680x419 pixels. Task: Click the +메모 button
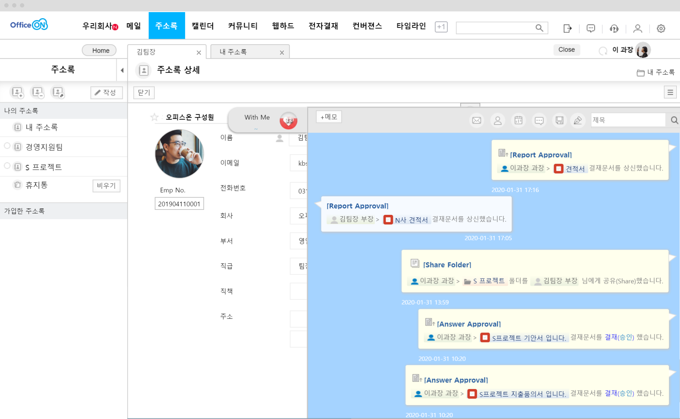[x=328, y=117]
